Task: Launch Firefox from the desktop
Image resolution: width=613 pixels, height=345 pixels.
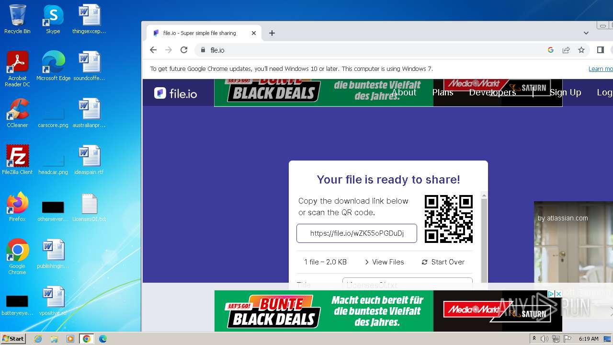Action: click(x=17, y=207)
